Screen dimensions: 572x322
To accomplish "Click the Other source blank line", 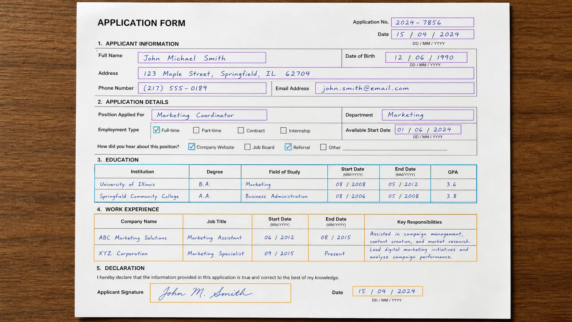I will 395,147.
